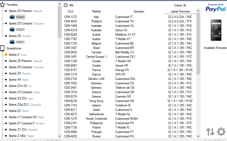Select Central Europe 1 market row

(x=129, y=56)
